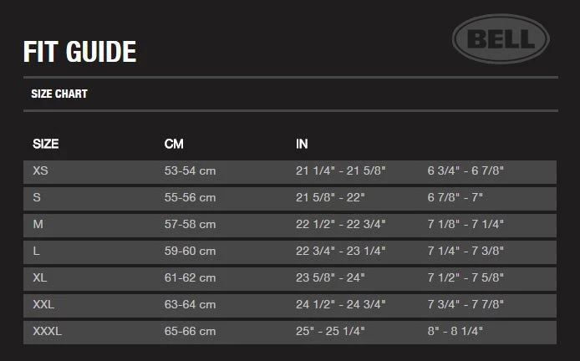Select the XXXL size row label
The image size is (580, 361).
[x=47, y=332]
